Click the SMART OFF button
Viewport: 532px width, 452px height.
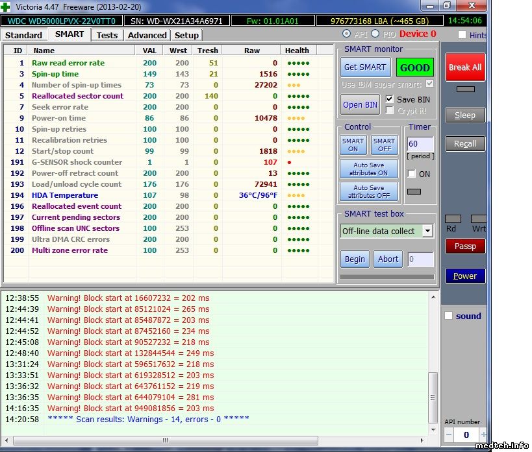click(384, 145)
